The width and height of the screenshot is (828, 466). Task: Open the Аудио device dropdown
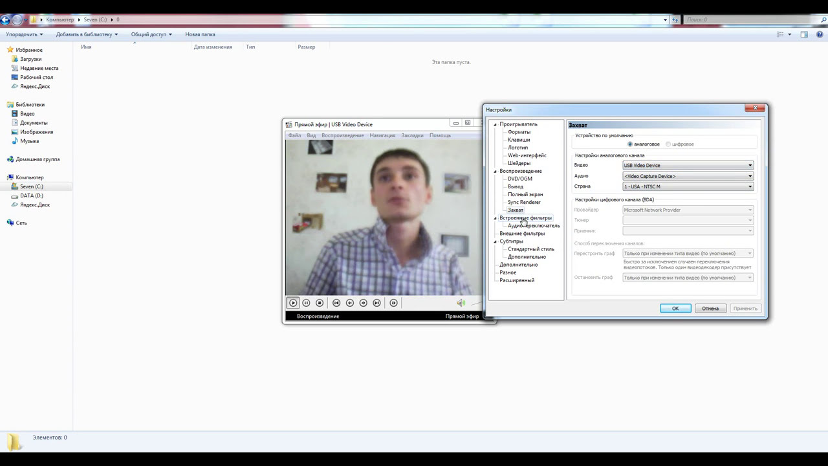click(688, 176)
